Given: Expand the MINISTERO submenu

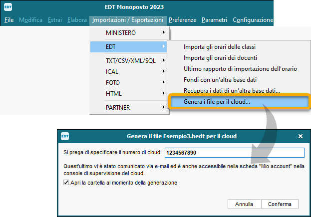Looking at the screenshot, I should coord(129,33).
